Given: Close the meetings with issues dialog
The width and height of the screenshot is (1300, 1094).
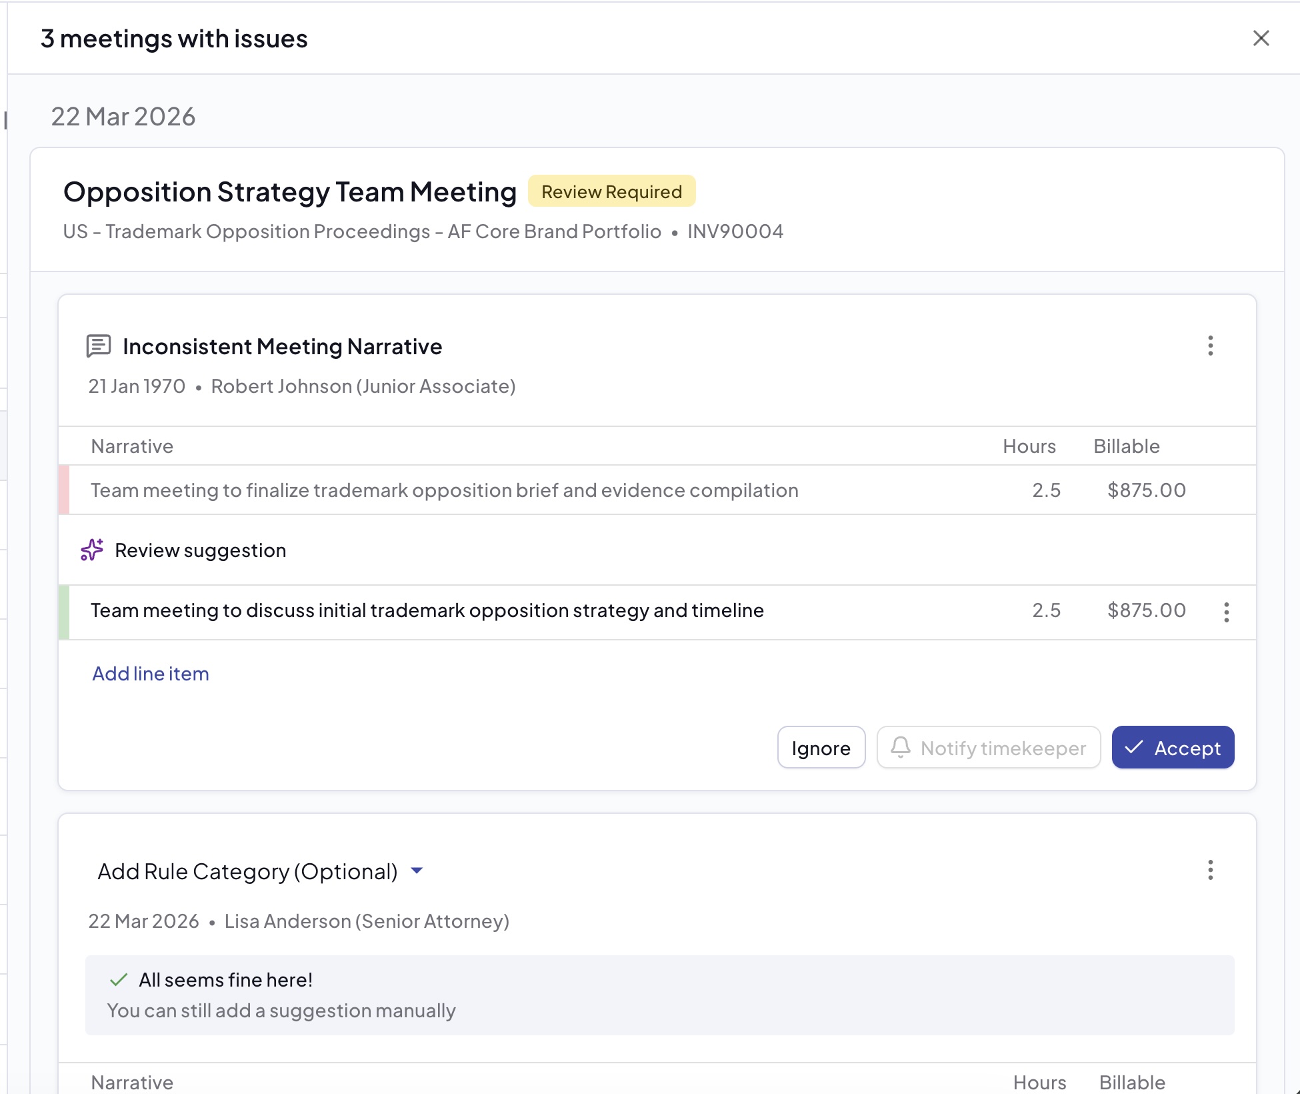Looking at the screenshot, I should tap(1261, 38).
